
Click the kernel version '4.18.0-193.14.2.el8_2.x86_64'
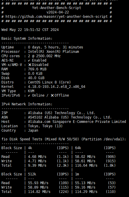point(57,87)
